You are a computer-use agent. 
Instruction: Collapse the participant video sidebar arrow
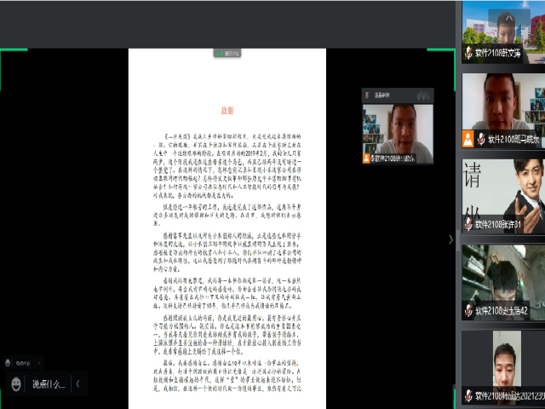pos(451,240)
